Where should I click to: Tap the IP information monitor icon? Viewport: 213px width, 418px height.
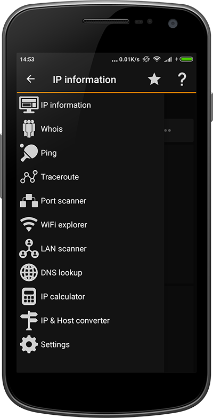(29, 105)
